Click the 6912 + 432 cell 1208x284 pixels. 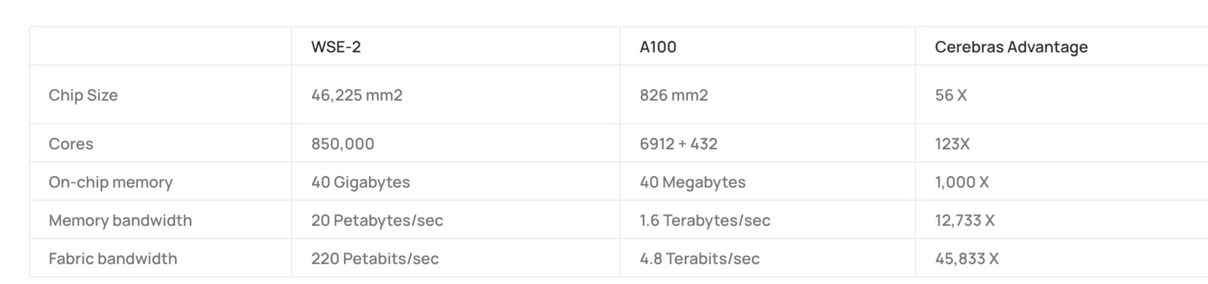pos(678,144)
